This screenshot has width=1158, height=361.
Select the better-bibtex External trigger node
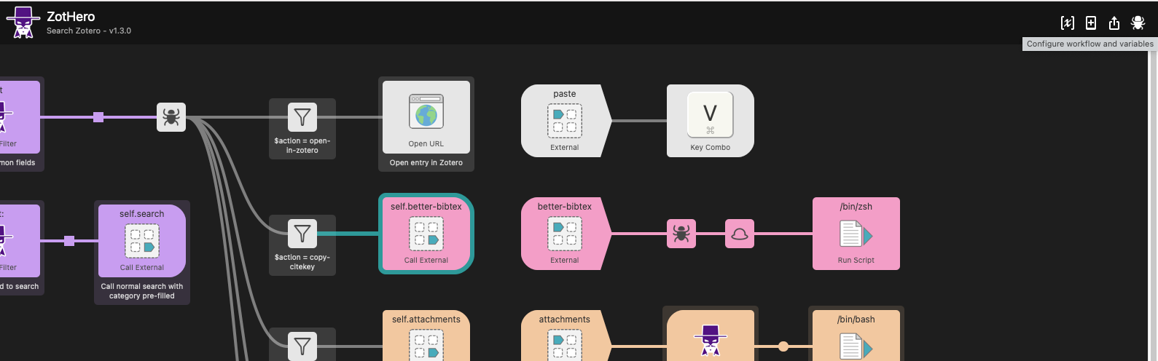(x=566, y=234)
